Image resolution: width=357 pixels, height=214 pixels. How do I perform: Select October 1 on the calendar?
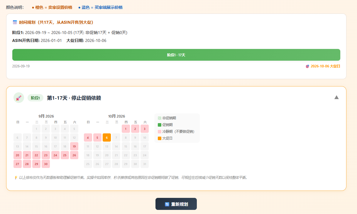coord(126,129)
